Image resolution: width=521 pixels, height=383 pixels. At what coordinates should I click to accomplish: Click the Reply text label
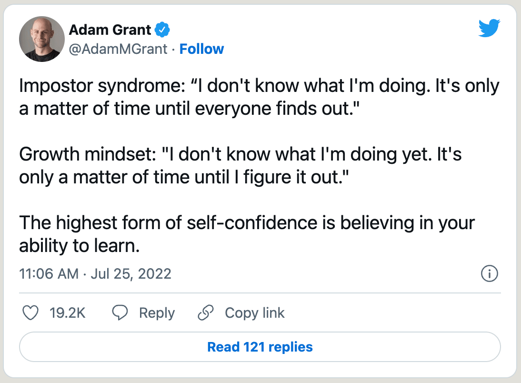[157, 313]
